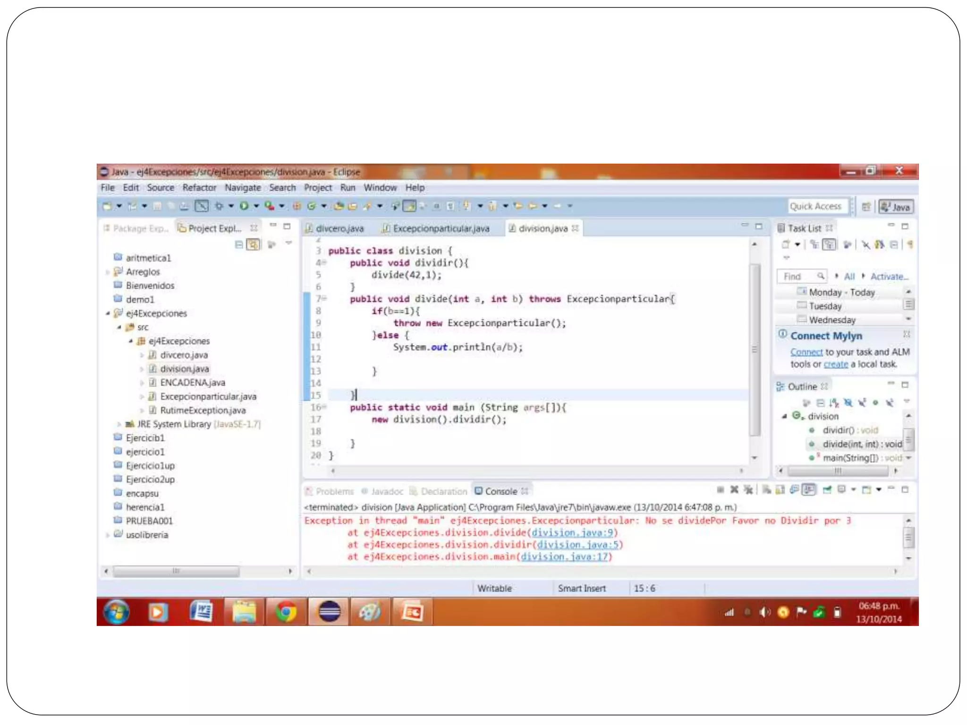This screenshot has height=725, width=967.
Task: Open the Java perspective button
Action: 896,207
